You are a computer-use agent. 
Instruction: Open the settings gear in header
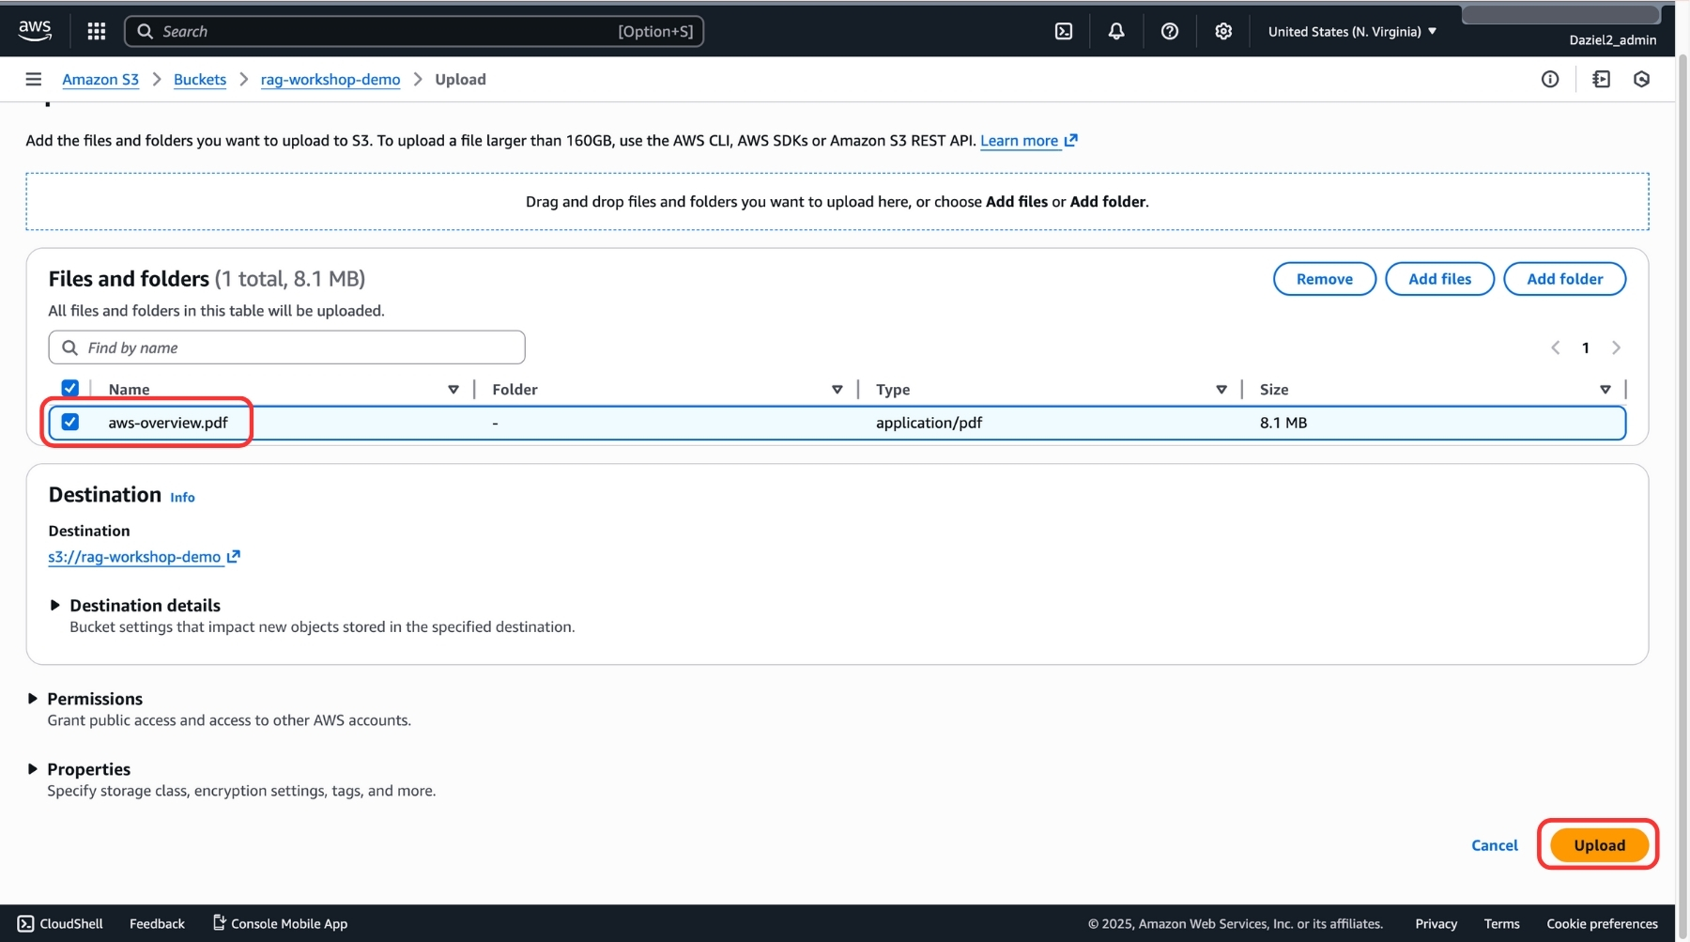click(1222, 31)
